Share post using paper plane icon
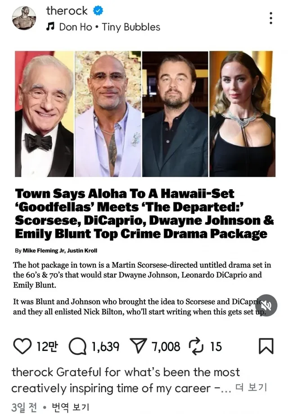This screenshot has height=414, width=288. point(138,346)
